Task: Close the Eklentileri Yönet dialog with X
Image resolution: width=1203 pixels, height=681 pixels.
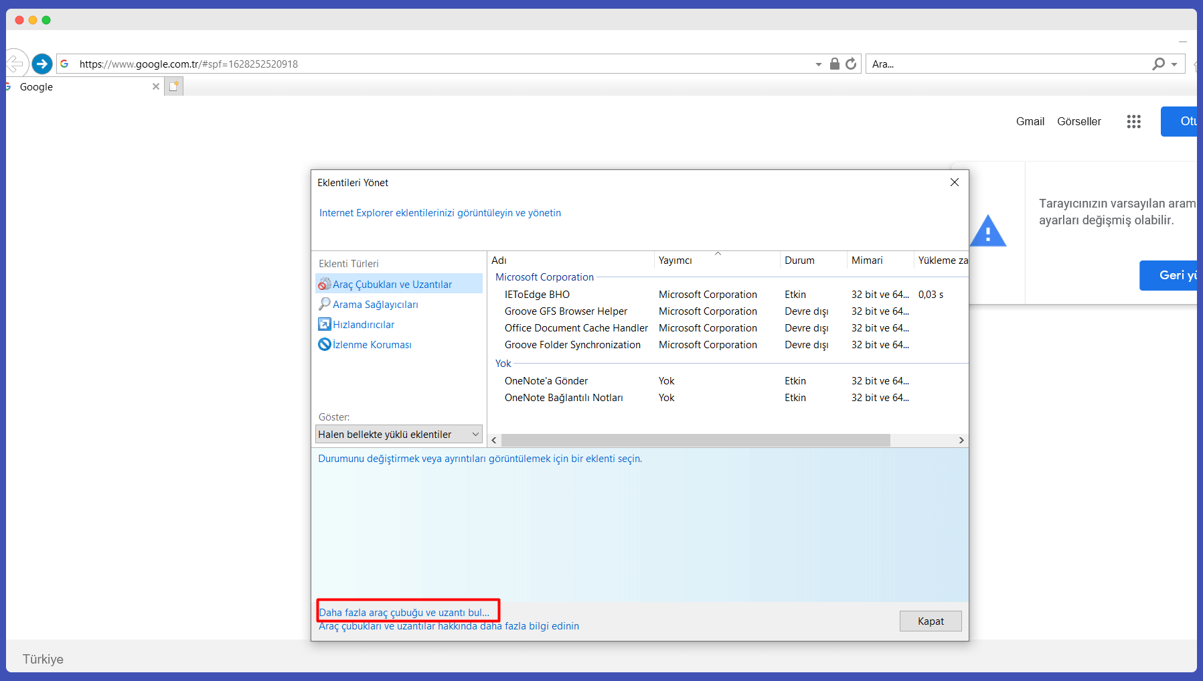Action: [955, 182]
